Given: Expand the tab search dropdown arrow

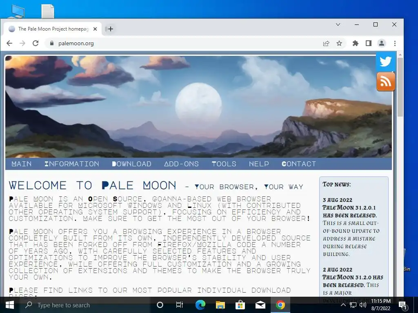Looking at the screenshot, I should pyautogui.click(x=338, y=24).
